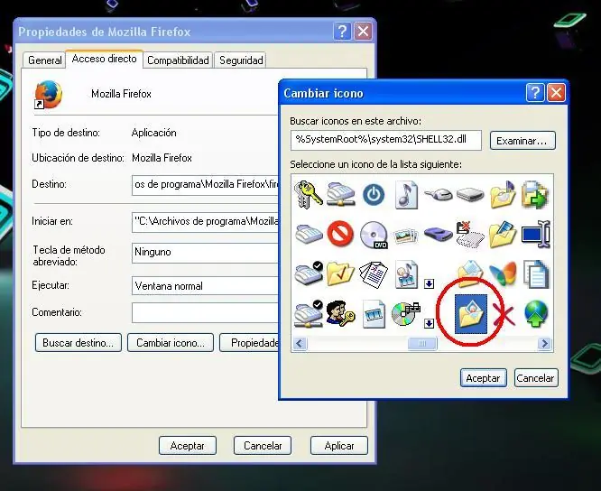Image resolution: width=601 pixels, height=491 pixels.
Task: Select the removable drive with red X icon
Action: click(470, 235)
